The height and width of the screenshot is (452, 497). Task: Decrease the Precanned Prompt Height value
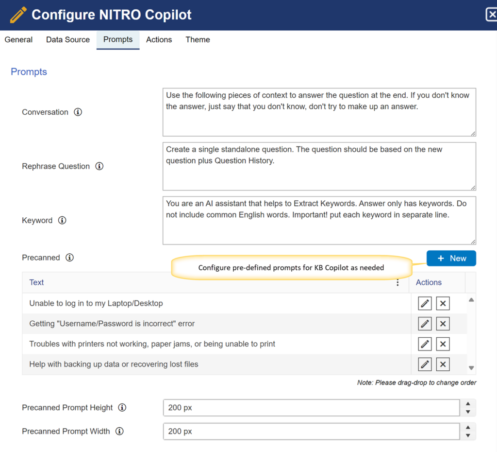point(468,412)
